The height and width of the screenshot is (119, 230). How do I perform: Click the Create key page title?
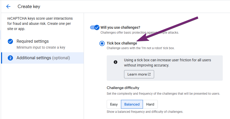[x=29, y=6]
